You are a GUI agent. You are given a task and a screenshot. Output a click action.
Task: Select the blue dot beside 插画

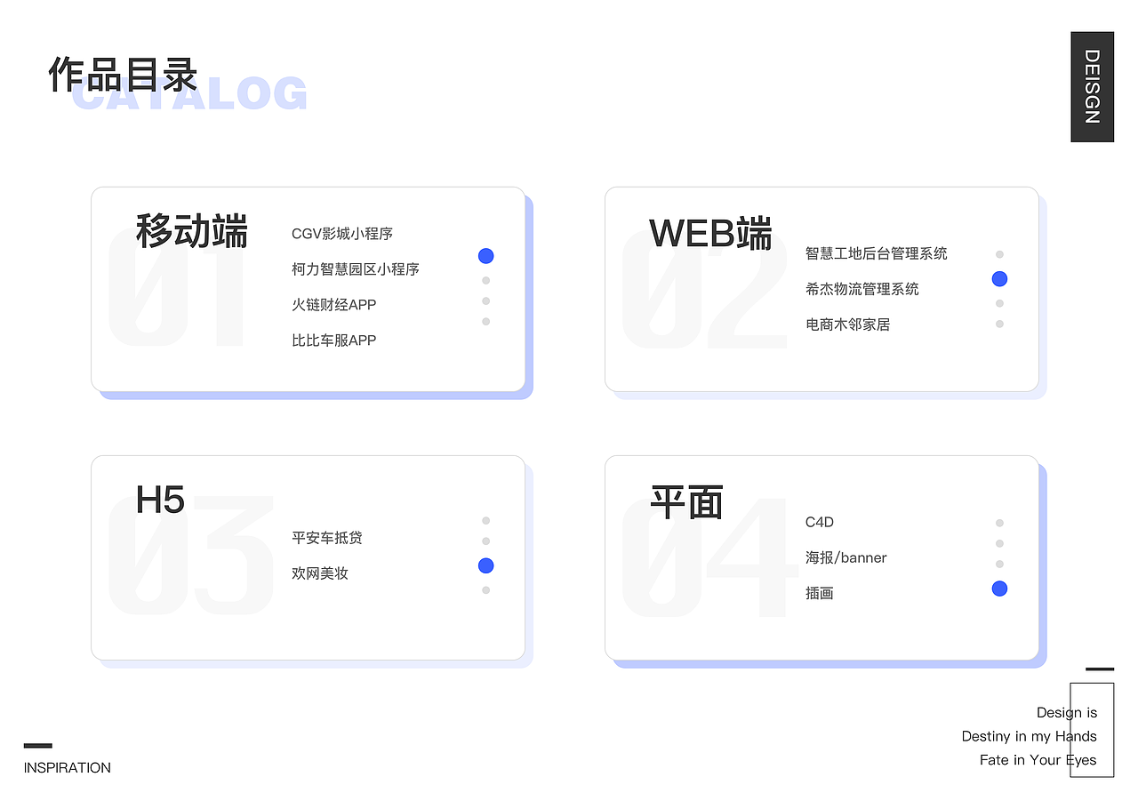tap(999, 589)
